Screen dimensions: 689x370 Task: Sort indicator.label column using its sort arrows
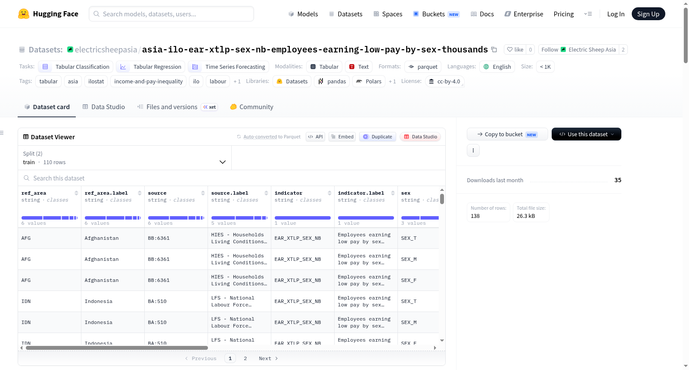[x=393, y=193]
